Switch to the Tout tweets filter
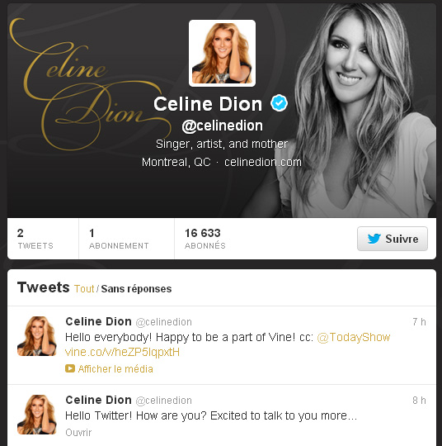The height and width of the screenshot is (446, 442). [x=84, y=289]
